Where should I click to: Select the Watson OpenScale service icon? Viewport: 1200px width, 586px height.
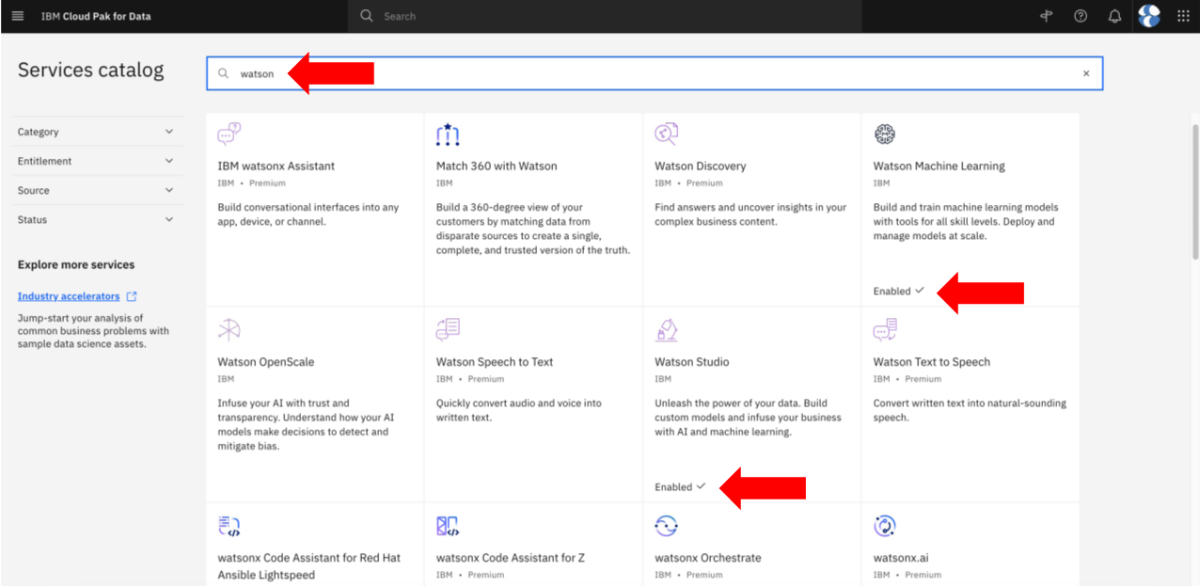[229, 329]
